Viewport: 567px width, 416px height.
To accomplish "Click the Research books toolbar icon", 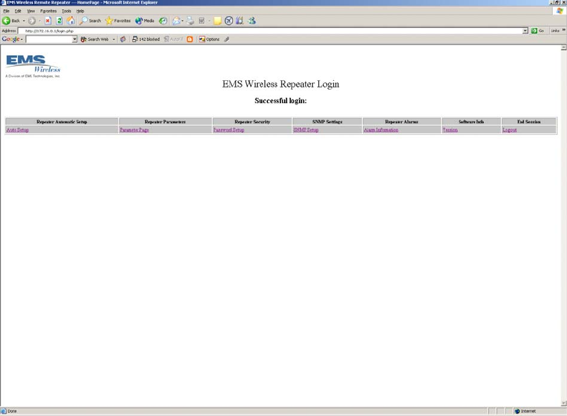I will pyautogui.click(x=240, y=21).
